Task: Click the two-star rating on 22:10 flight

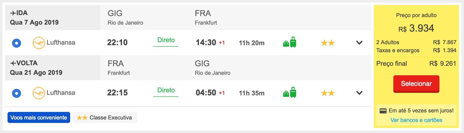Action: (328, 43)
